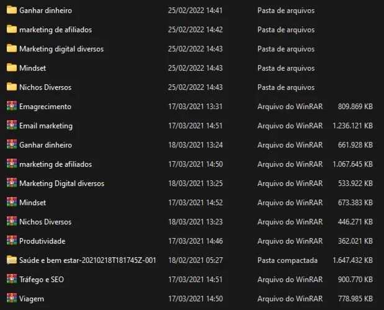This screenshot has height=310, width=384.
Task: Select the Email marketing WinRAR icon
Action: click(x=12, y=125)
